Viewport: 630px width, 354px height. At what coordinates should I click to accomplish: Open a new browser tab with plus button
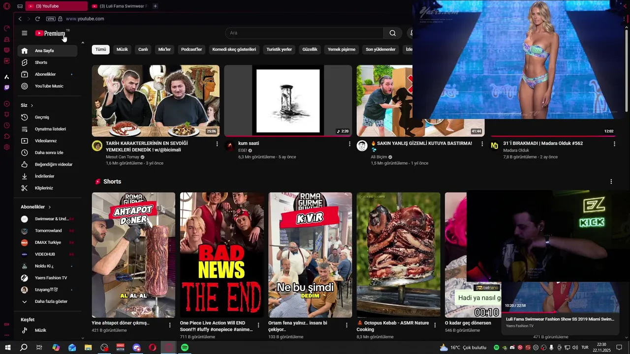(155, 6)
